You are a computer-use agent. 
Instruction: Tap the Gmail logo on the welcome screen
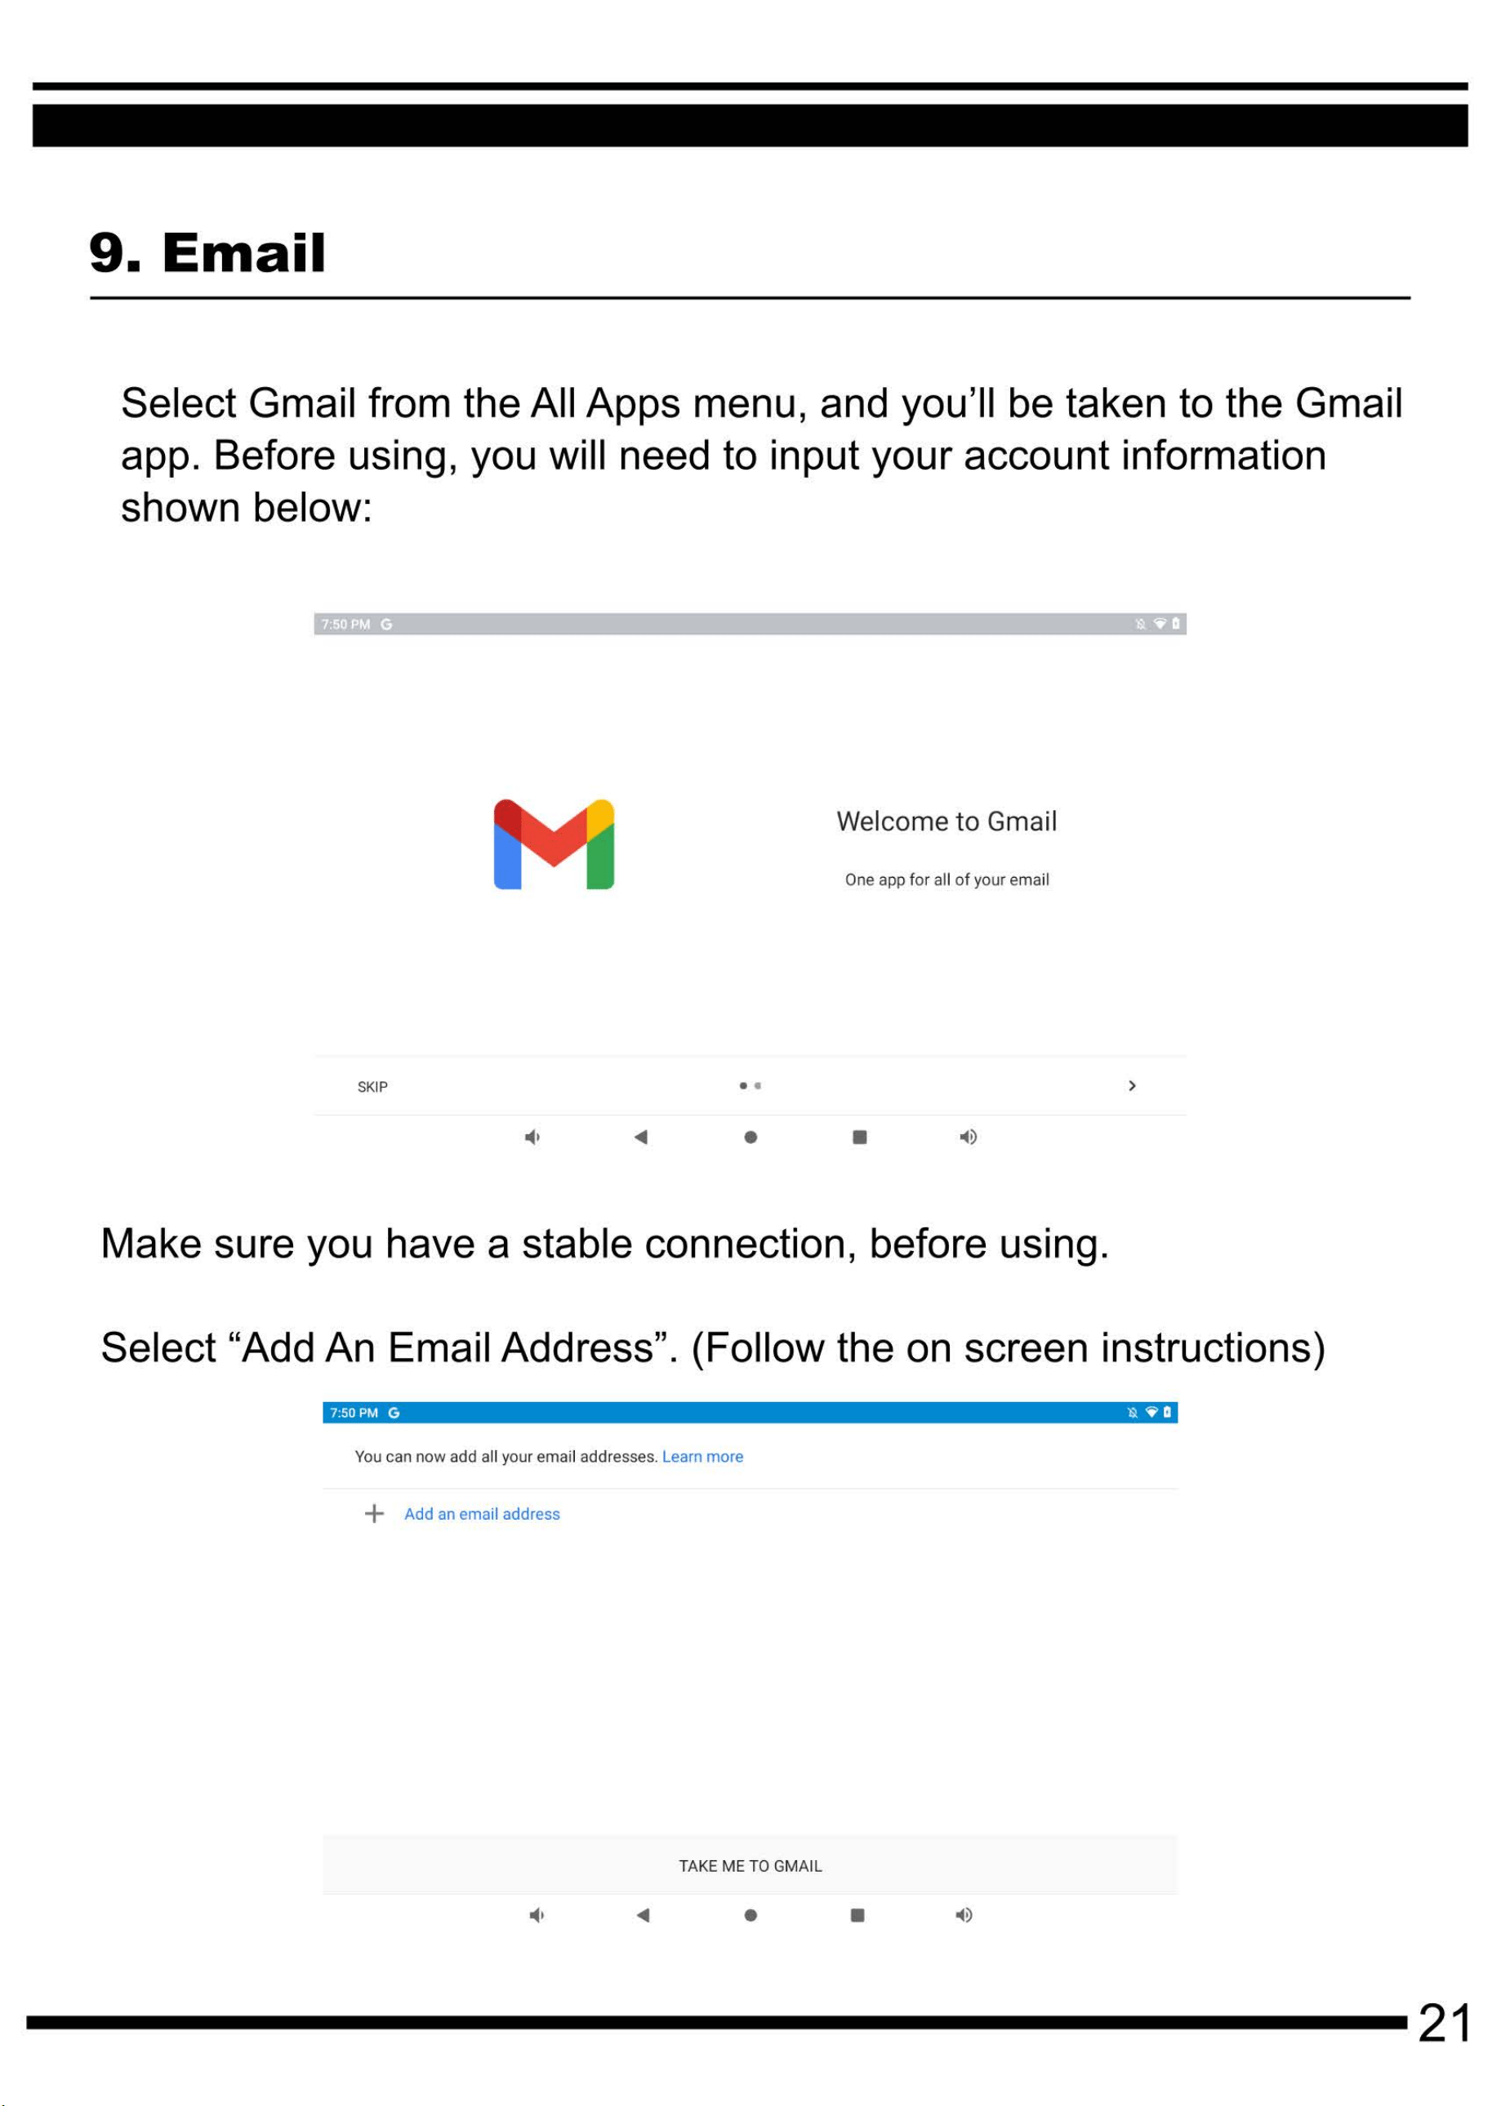tap(554, 844)
